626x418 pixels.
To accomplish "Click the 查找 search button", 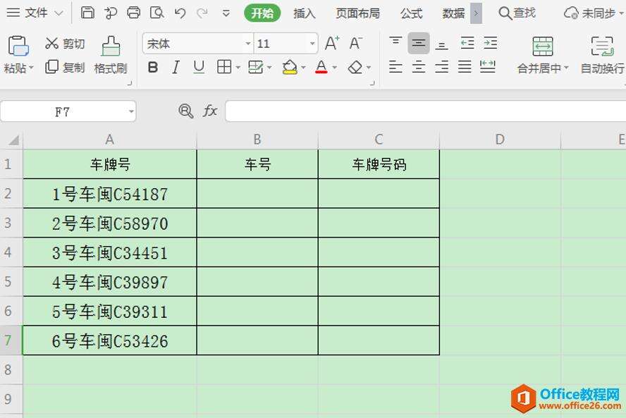I will [x=517, y=13].
